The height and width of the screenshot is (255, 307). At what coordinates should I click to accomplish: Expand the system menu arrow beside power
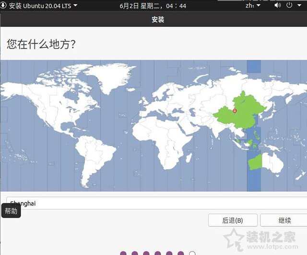299,5
